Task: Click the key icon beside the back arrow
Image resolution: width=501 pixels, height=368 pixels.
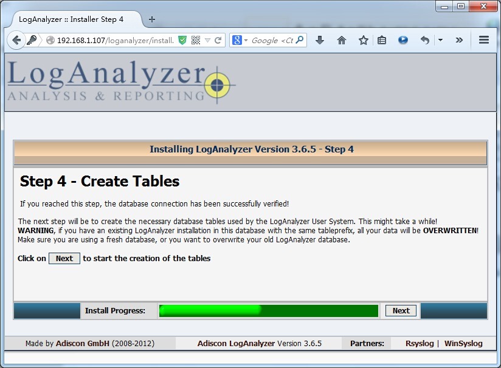Action: coord(32,39)
